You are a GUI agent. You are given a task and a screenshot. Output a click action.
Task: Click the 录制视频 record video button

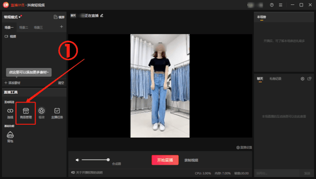pos(191,160)
